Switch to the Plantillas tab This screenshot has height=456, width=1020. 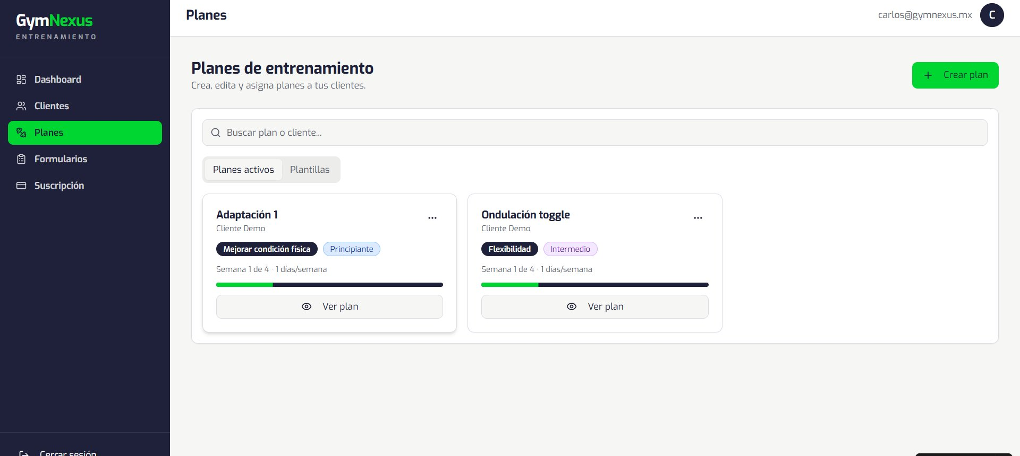310,170
